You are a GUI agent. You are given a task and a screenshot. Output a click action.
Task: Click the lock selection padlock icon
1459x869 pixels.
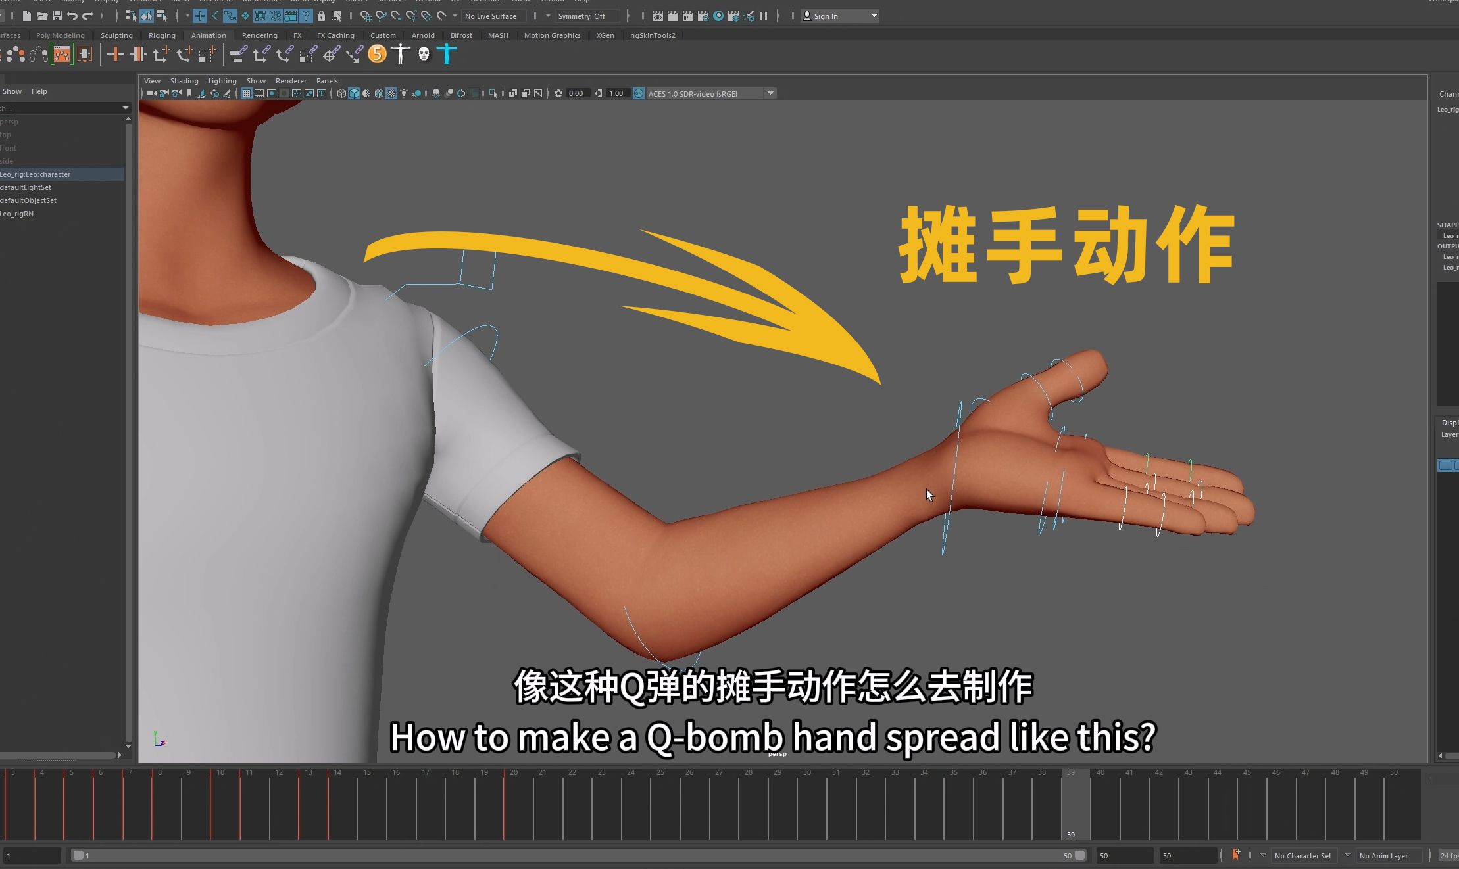[x=321, y=16]
